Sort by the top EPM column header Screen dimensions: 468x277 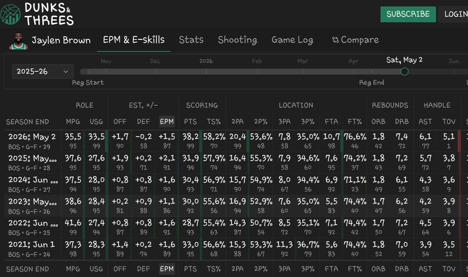point(167,121)
